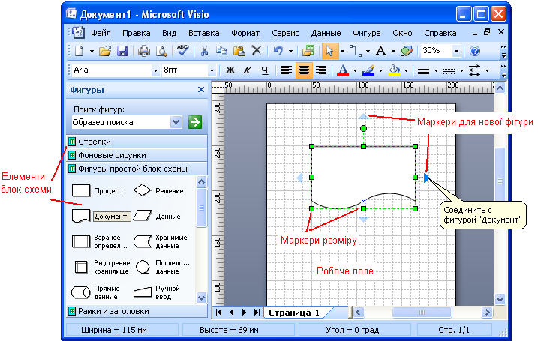The width and height of the screenshot is (538, 341).
Task: Open a file using the folder icon
Action: pyautogui.click(x=105, y=52)
